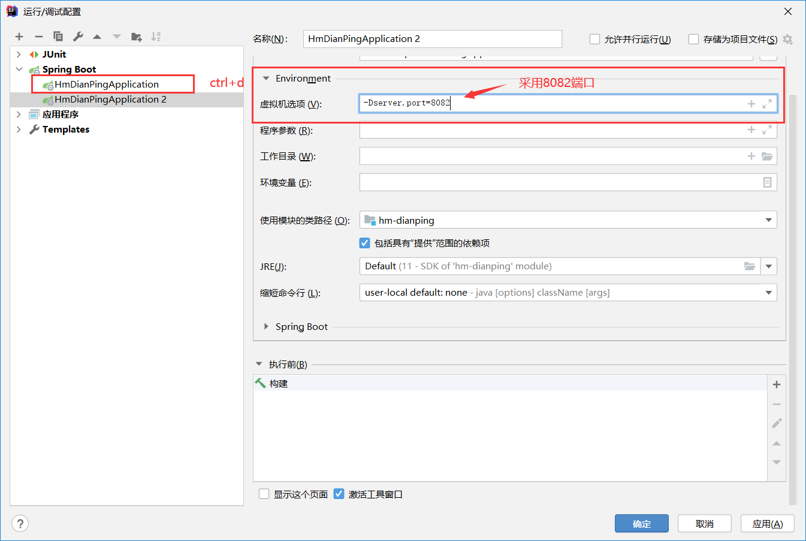Click the sort configurations alphabetically icon
The width and height of the screenshot is (806, 541).
tap(156, 37)
